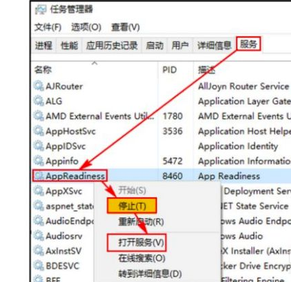291x282 pixels.
Task: Choose 在线搜索(O) in the context menu
Action: coord(142,258)
